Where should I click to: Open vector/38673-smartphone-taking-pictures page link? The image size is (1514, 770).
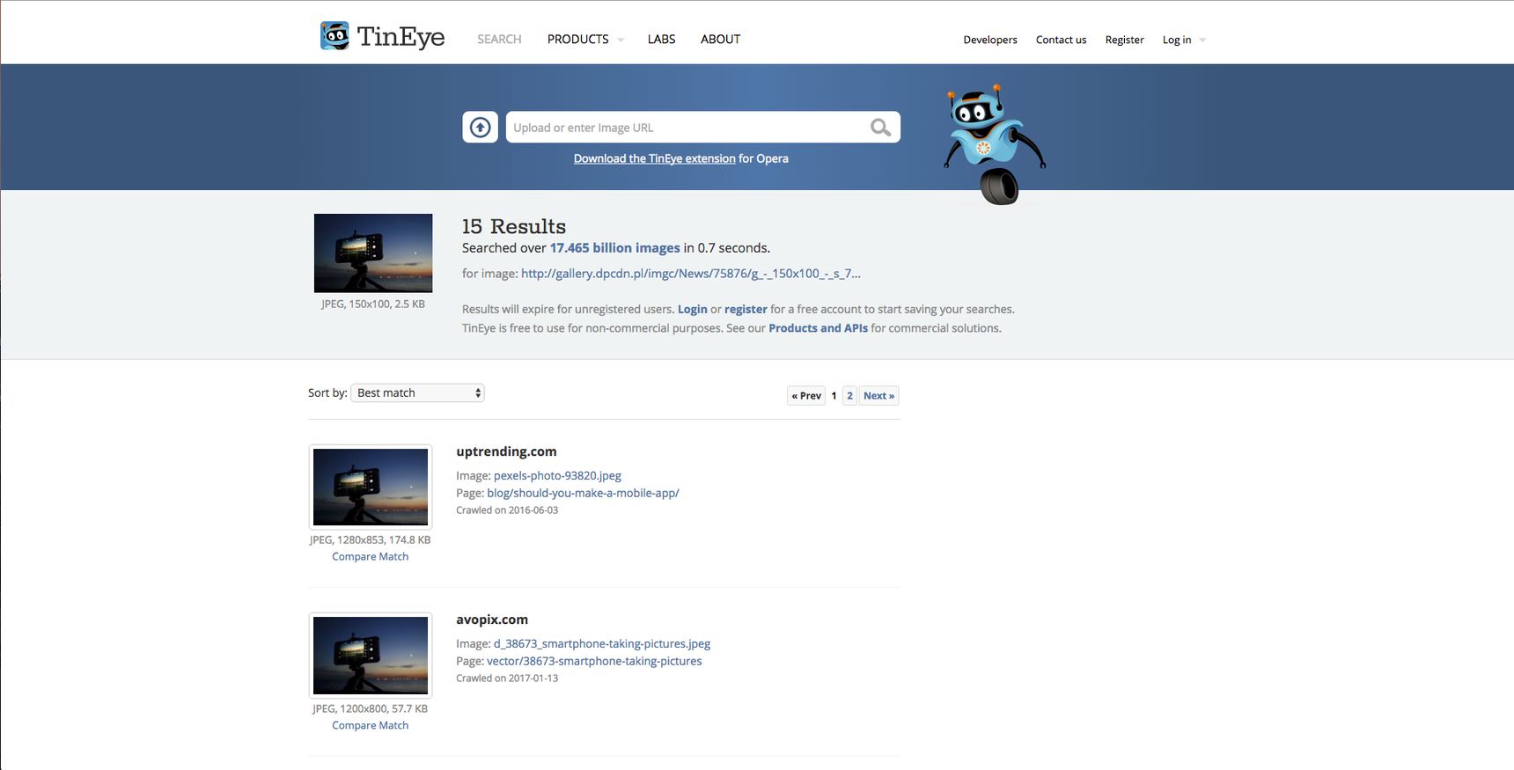pyautogui.click(x=594, y=661)
